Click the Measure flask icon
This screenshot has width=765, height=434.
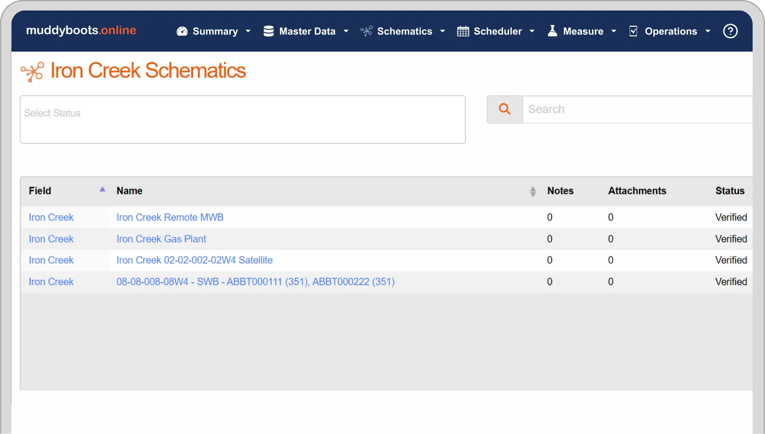[x=552, y=31]
